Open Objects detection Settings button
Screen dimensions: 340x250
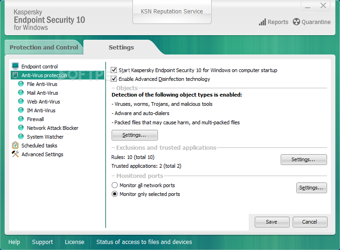pyautogui.click(x=135, y=135)
